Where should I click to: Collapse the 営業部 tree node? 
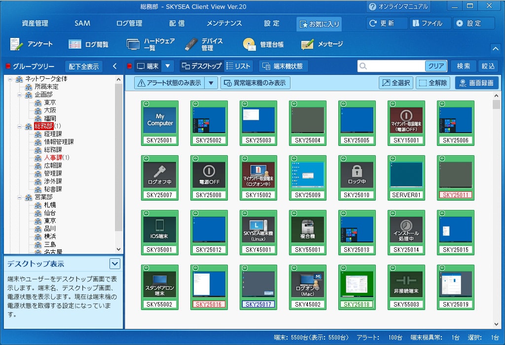click(20, 197)
